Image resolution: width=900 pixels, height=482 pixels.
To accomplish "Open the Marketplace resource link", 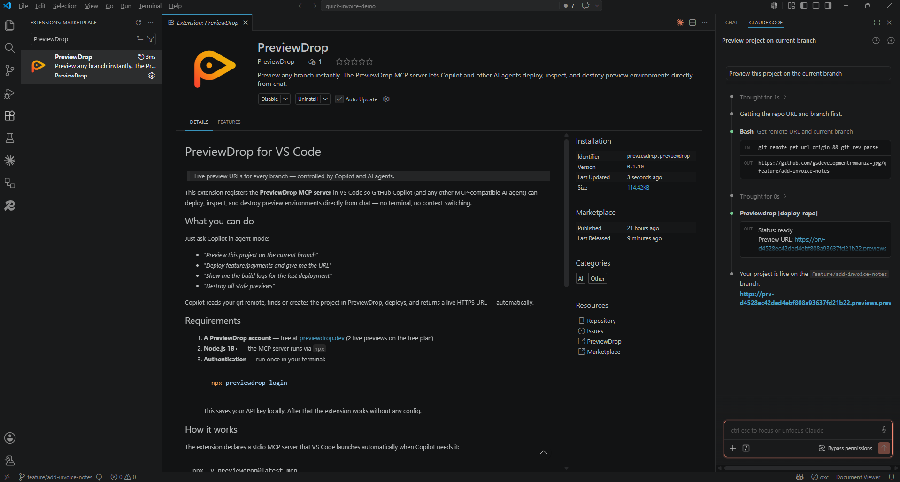I will (x=603, y=352).
